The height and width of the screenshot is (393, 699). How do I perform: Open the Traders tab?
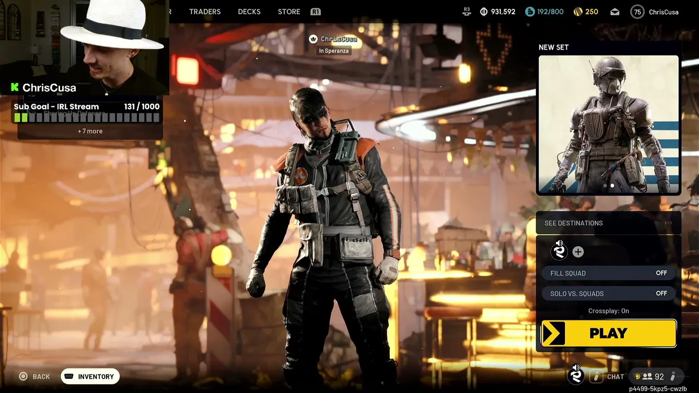[x=205, y=11]
